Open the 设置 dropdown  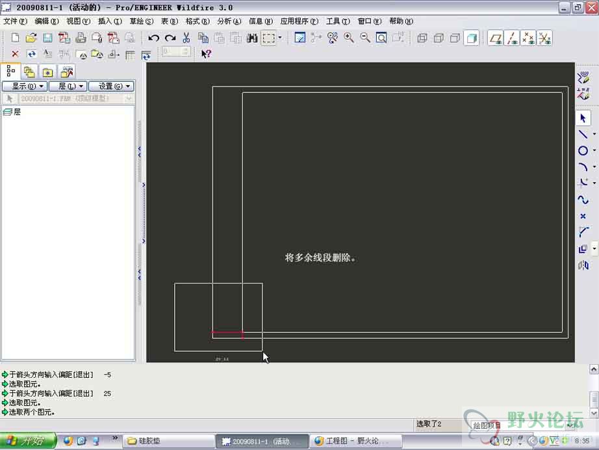click(x=112, y=86)
